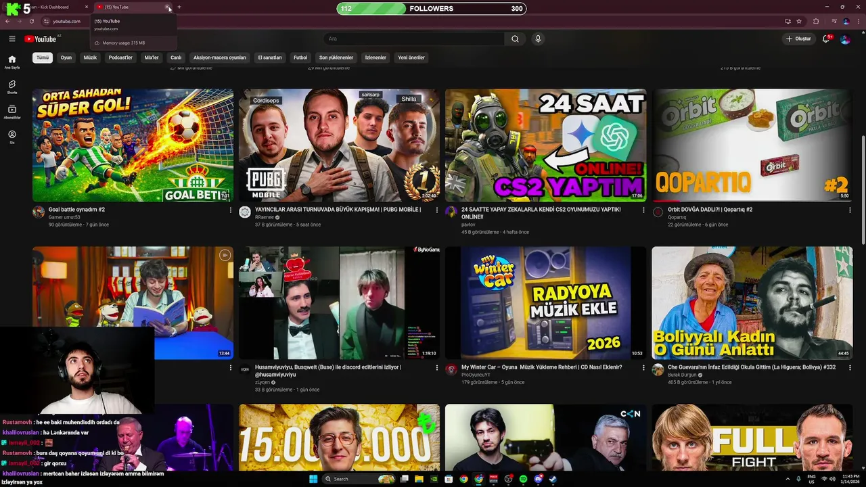Viewport: 866px width, 487px height.
Task: Select the Podcast'ler filter chip
Action: click(120, 57)
